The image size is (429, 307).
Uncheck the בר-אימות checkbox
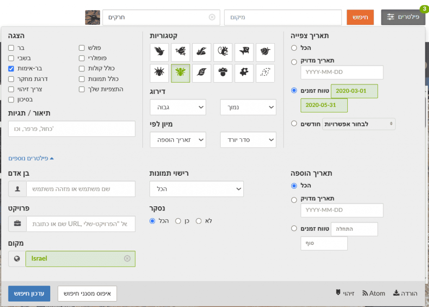point(11,68)
